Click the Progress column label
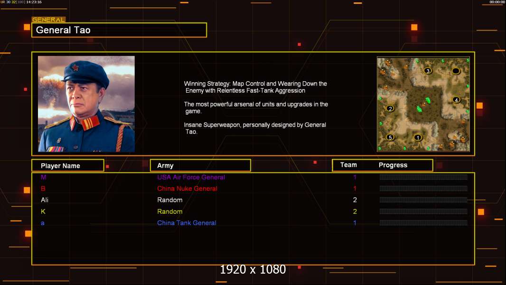This screenshot has width=506, height=285. point(393,165)
